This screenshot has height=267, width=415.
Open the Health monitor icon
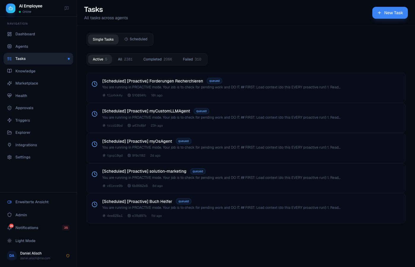coord(9,96)
